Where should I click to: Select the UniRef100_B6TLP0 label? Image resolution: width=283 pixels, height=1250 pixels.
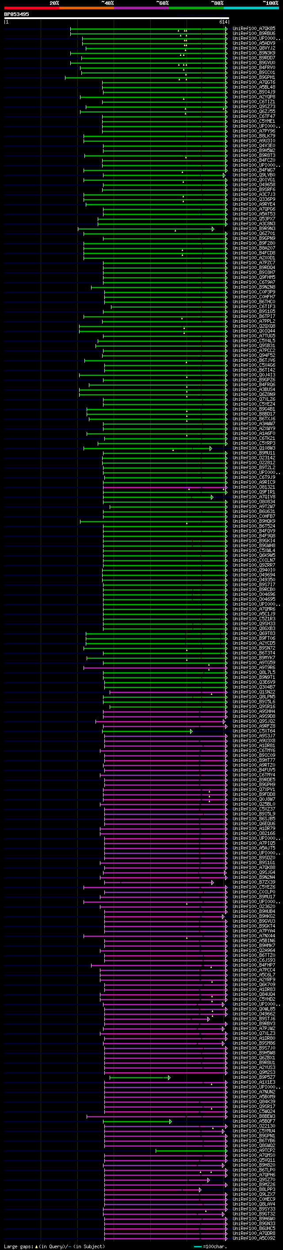[253, 1169]
